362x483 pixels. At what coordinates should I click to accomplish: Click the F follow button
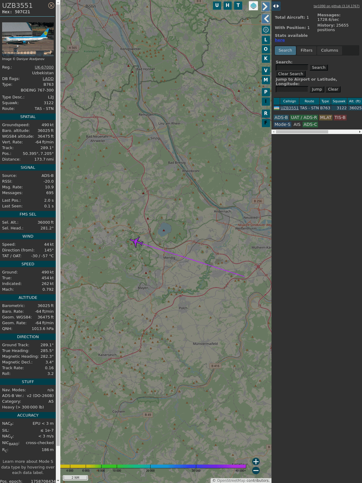[x=266, y=123]
